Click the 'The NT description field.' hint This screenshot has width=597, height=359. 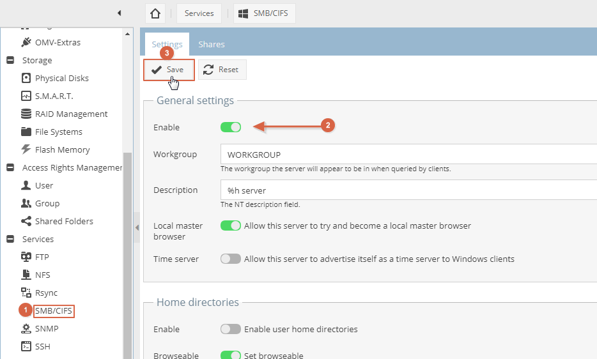pos(260,204)
